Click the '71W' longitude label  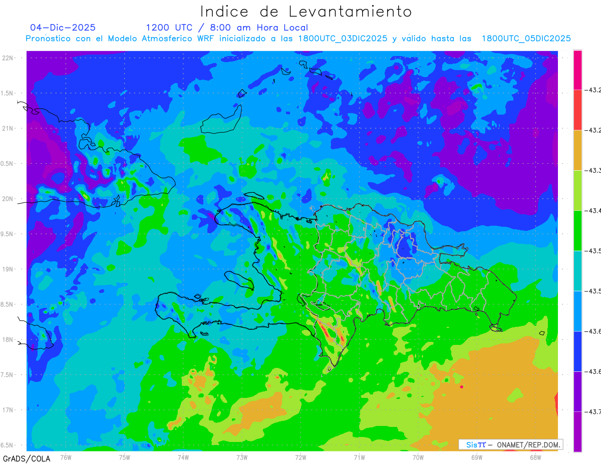(359, 457)
